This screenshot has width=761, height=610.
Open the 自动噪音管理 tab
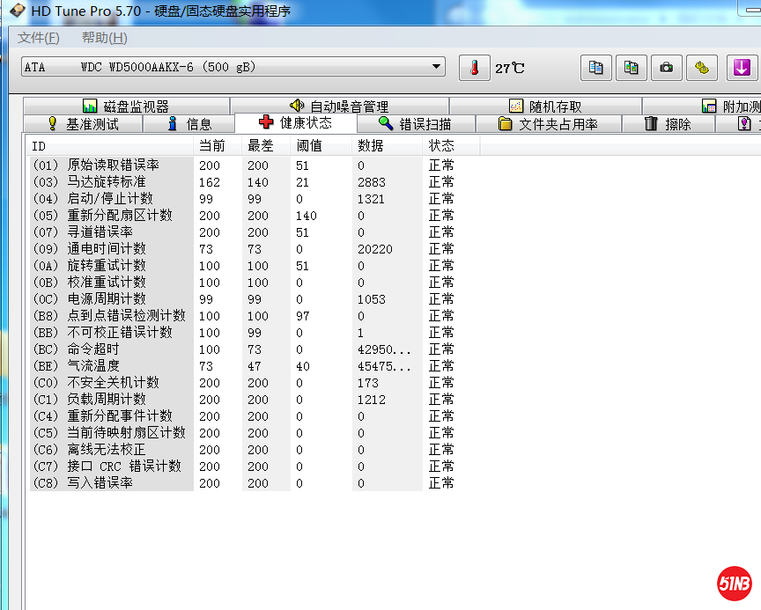pos(339,107)
